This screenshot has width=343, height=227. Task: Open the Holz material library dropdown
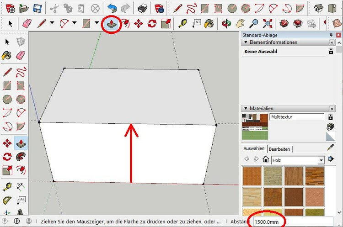(x=321, y=160)
